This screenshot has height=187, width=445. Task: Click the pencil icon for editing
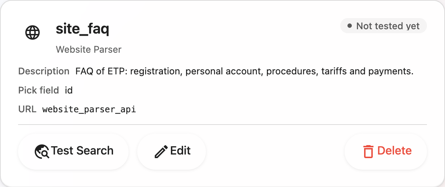(161, 152)
